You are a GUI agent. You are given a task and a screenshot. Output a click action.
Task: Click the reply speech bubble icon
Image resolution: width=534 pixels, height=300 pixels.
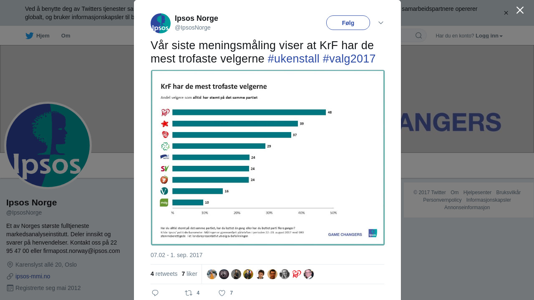click(x=155, y=293)
